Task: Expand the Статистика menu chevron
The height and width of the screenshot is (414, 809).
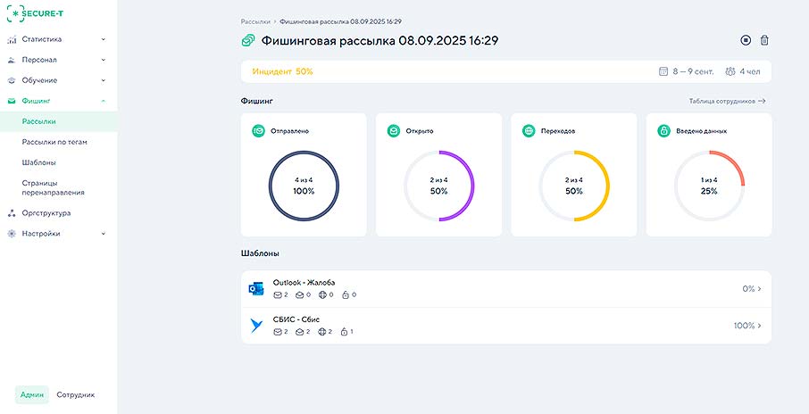Action: click(104, 39)
